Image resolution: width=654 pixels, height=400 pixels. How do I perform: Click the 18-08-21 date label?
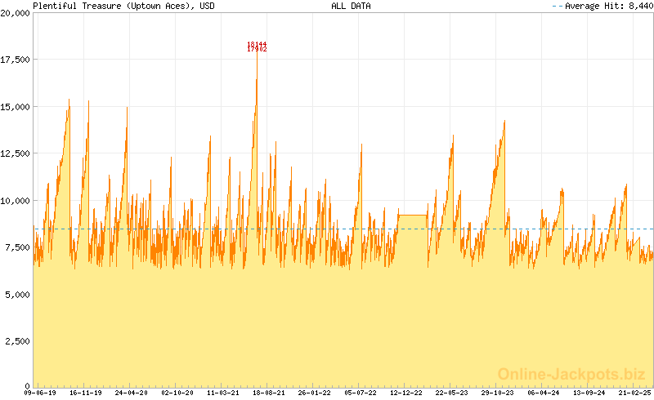click(x=269, y=393)
